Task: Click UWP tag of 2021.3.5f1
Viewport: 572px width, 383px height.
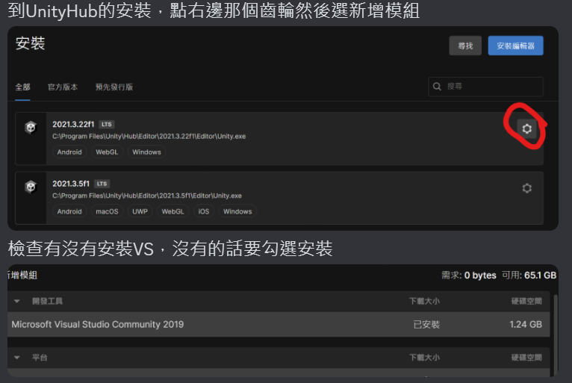Action: 140,211
